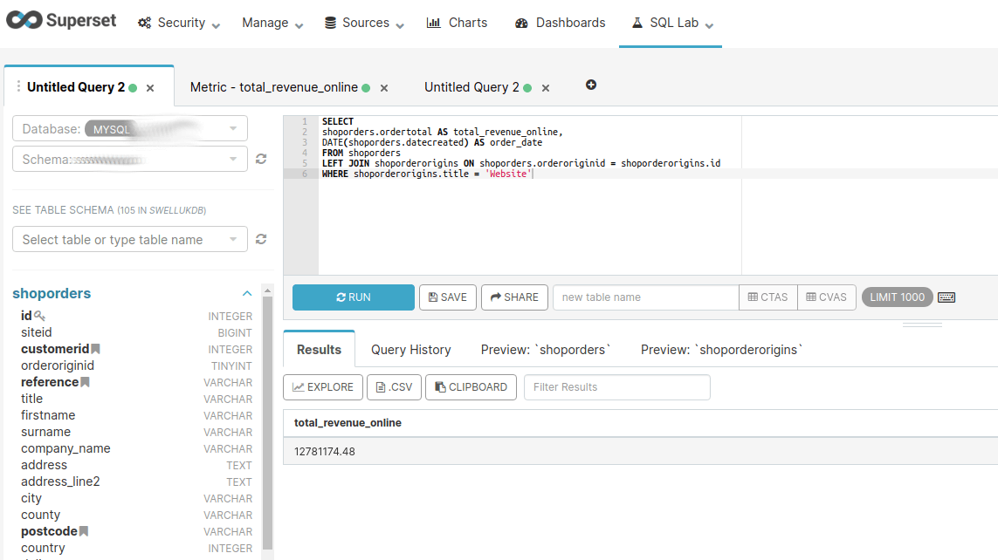The image size is (998, 560).
Task: Open Preview `shoporderorigins` tab
Action: tap(722, 350)
